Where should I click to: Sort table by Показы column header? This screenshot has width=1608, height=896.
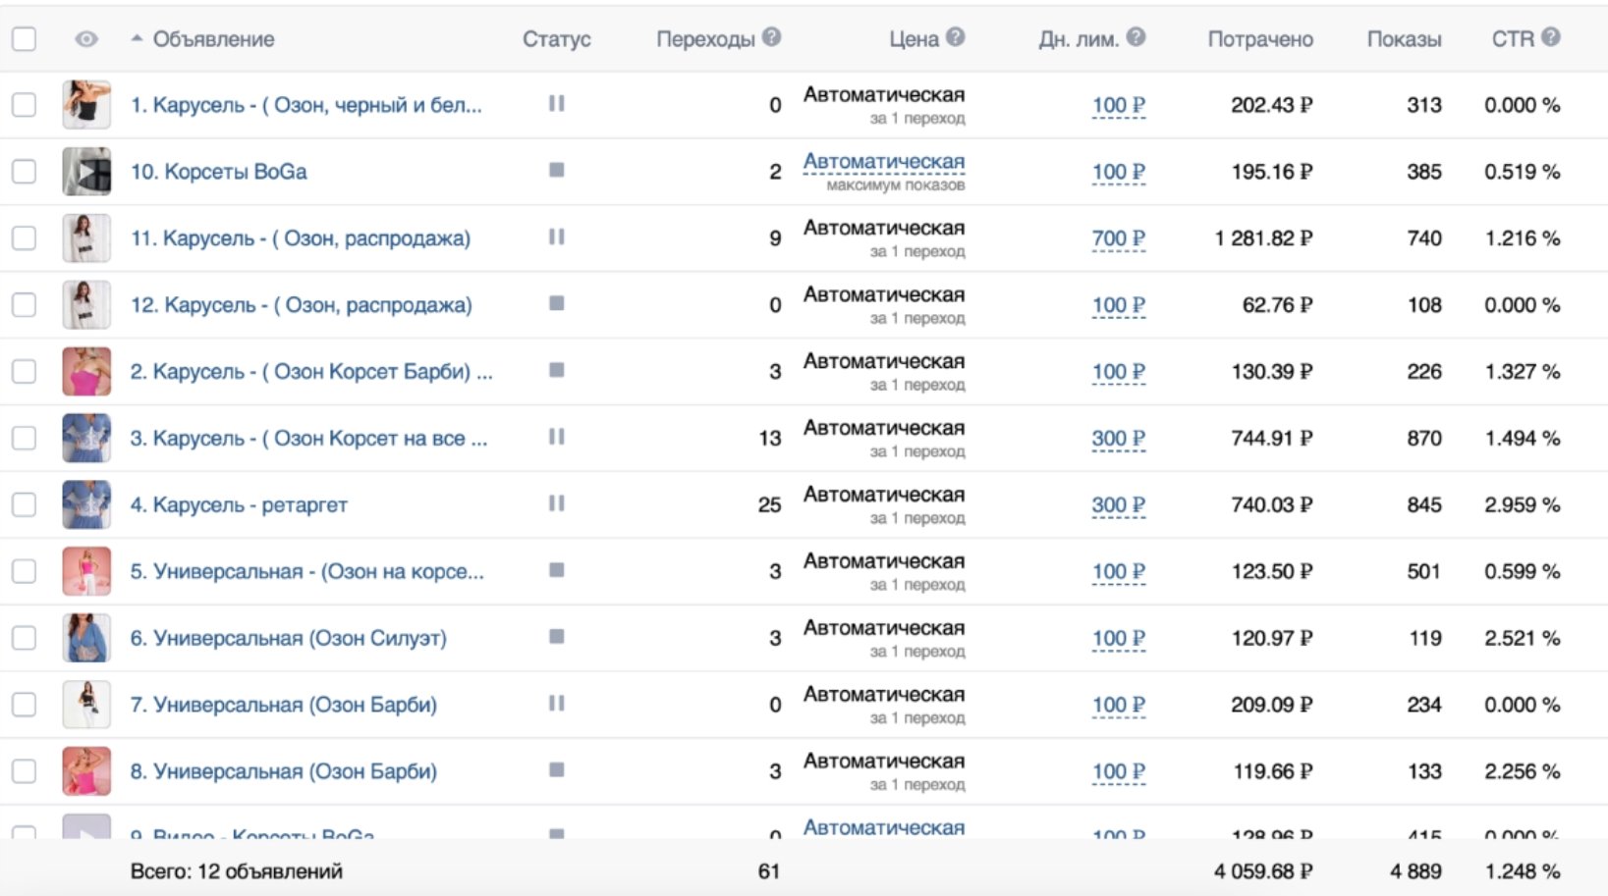click(x=1404, y=39)
